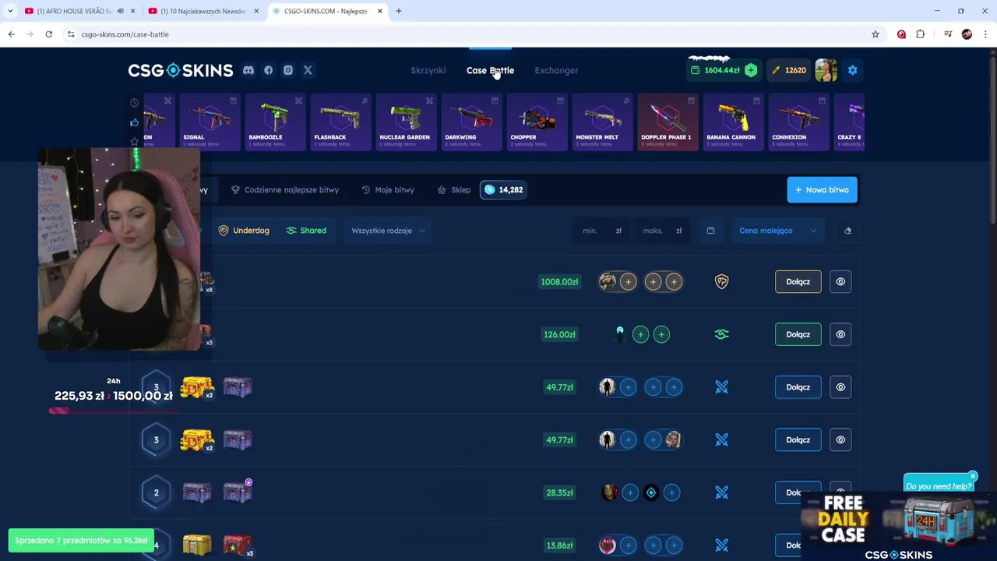Click the 28.35zł price label
The image size is (997, 561).
559,492
